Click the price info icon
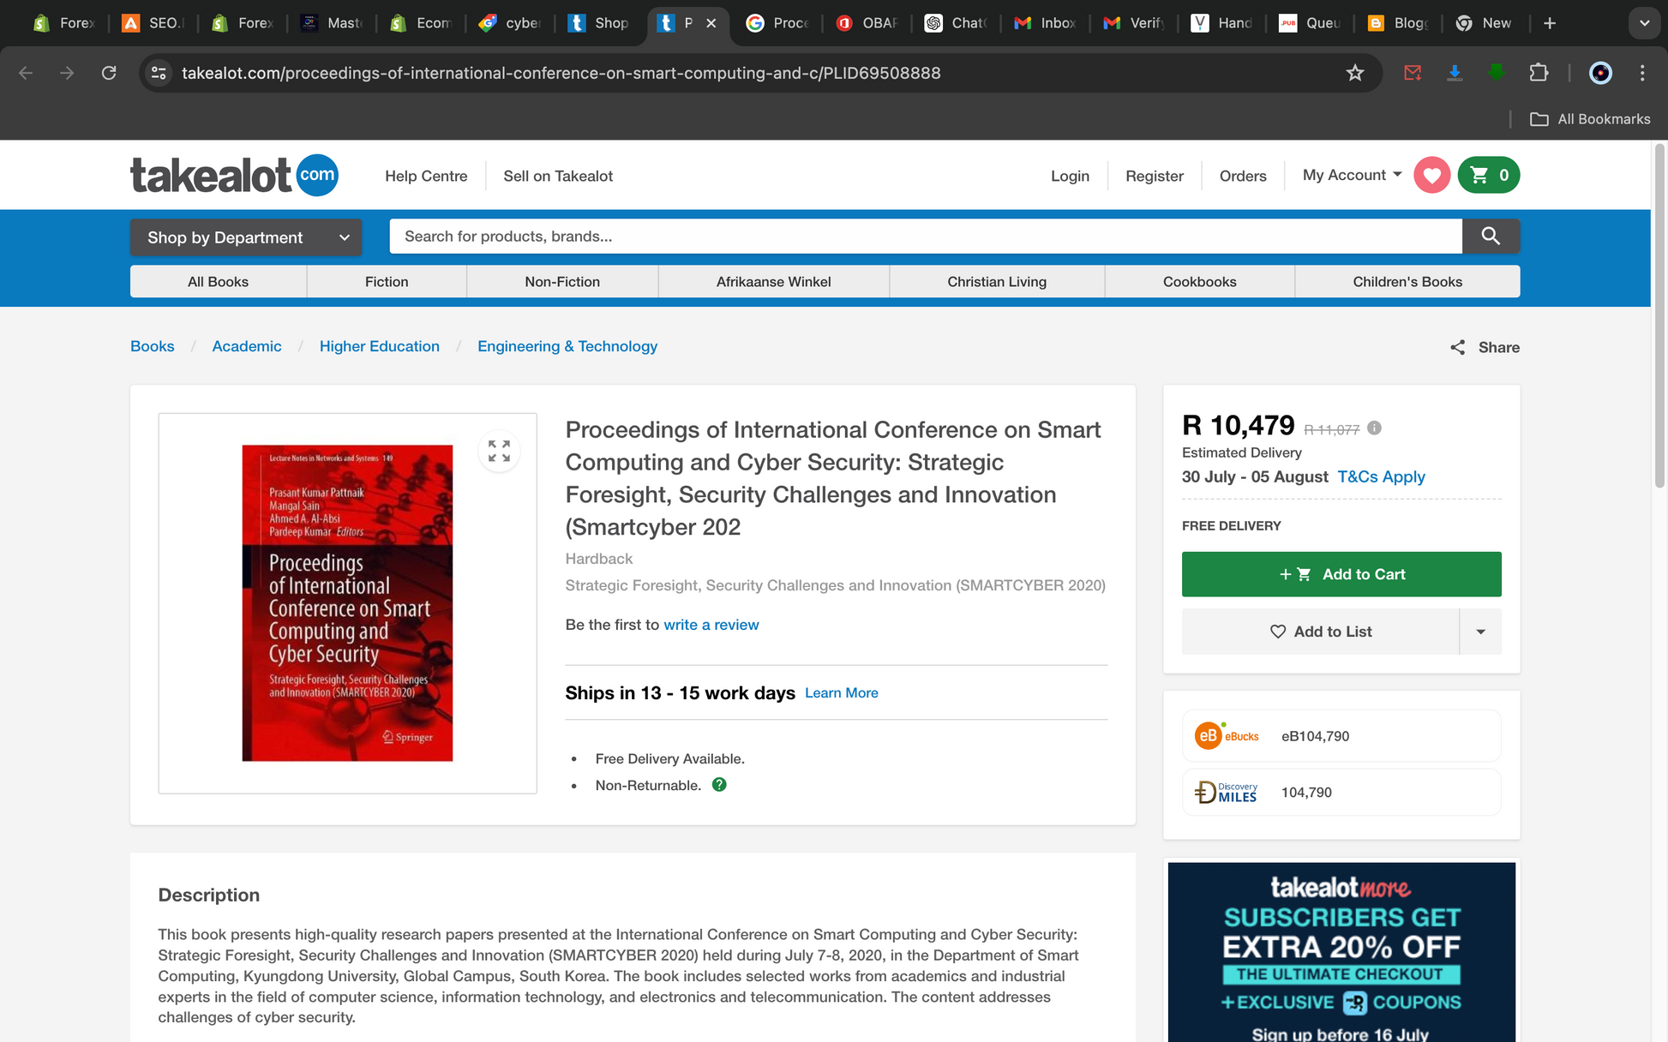1668x1042 pixels. (1374, 428)
